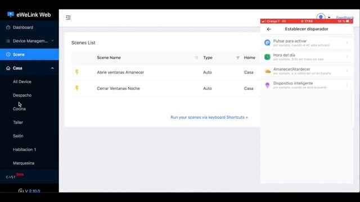360x202 pixels.
Task: Click chevron next to Pulsar para activar
Action: [x=347, y=43]
